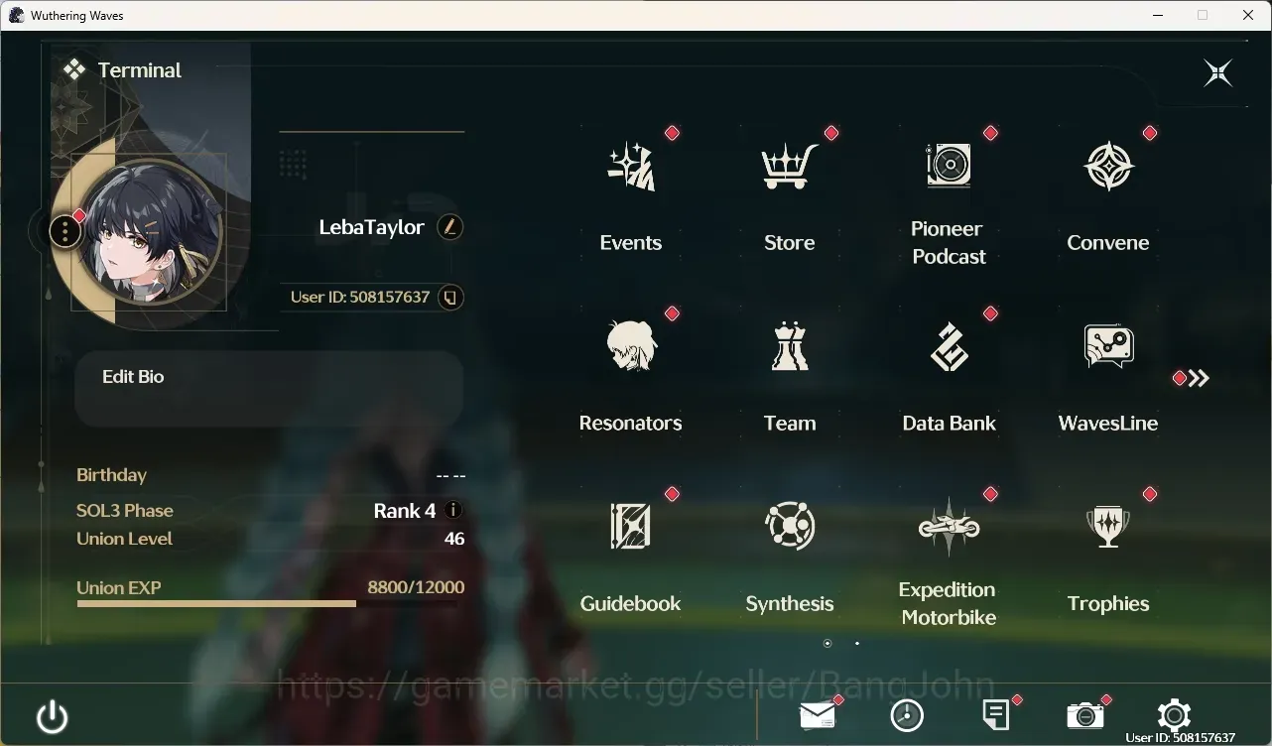
Task: Click the Terminal title text
Action: [x=140, y=70]
